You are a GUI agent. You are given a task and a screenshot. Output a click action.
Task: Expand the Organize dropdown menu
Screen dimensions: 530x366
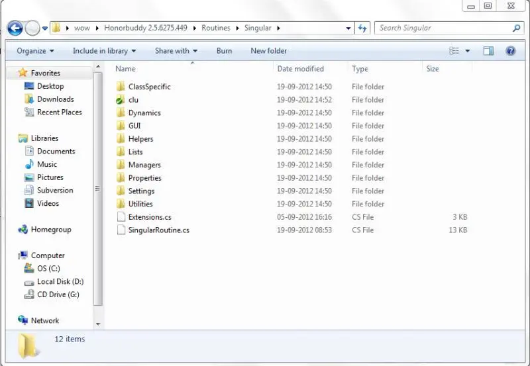(x=35, y=51)
